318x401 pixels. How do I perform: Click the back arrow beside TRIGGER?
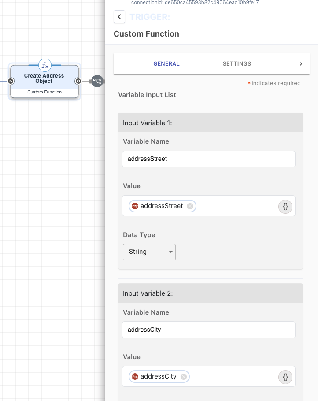click(119, 17)
